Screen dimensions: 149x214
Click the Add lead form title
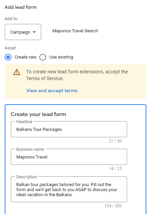click(21, 7)
